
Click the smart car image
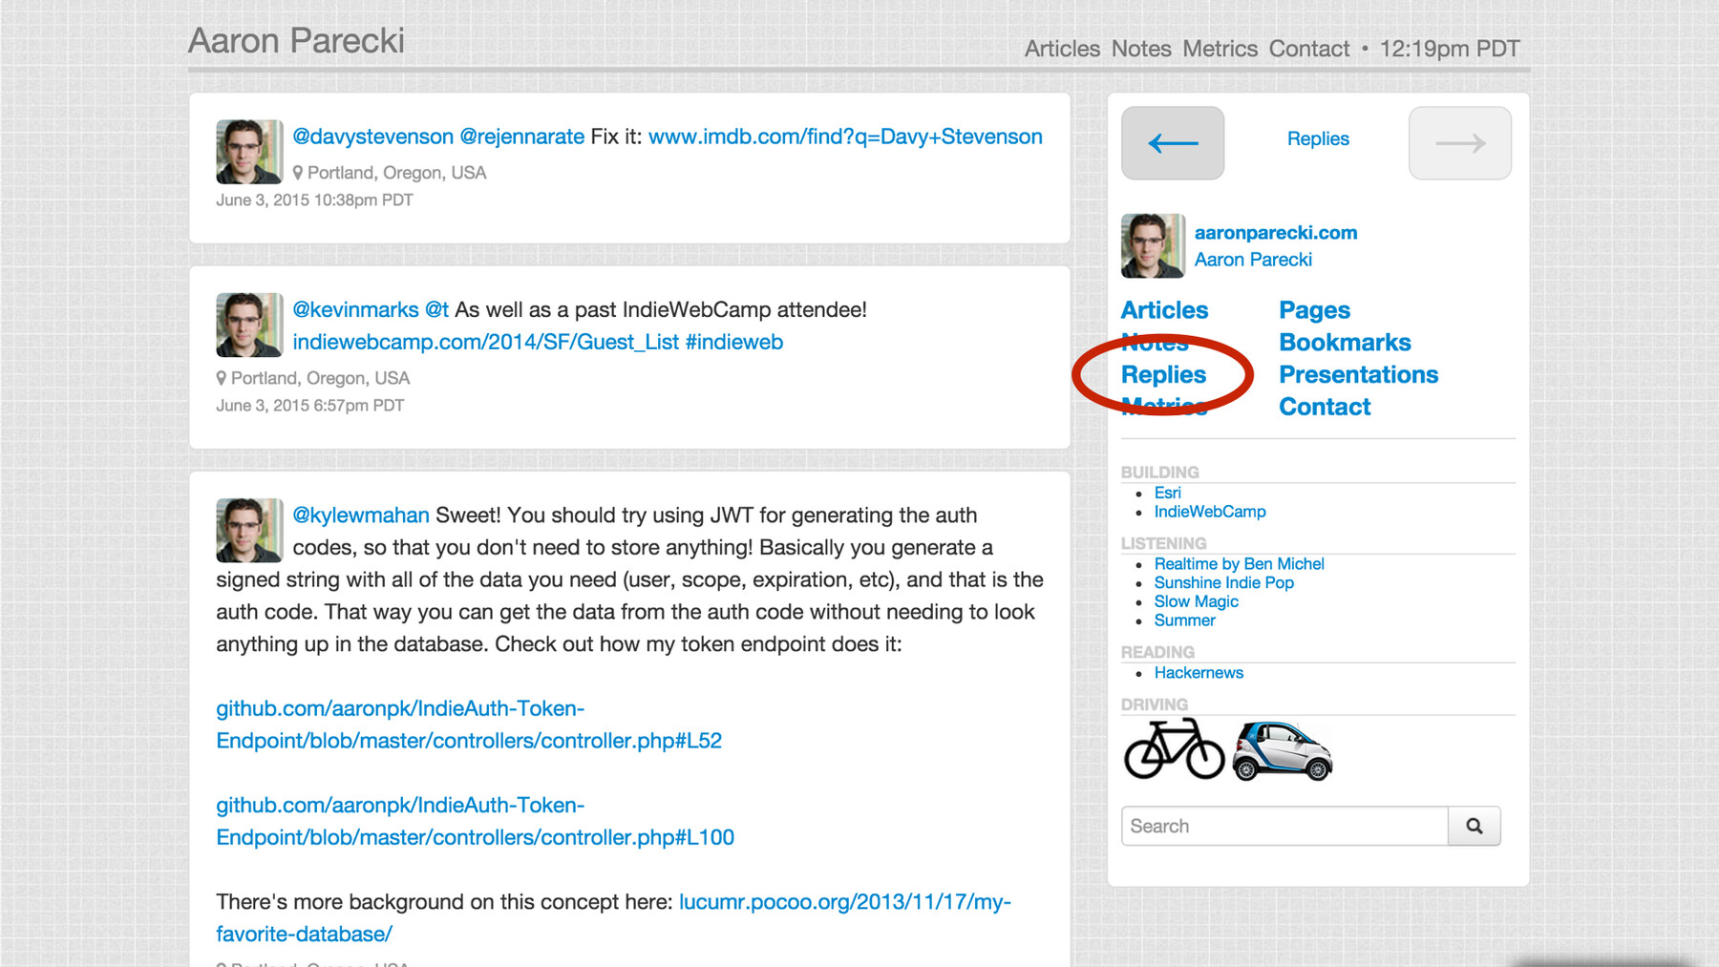tap(1282, 751)
